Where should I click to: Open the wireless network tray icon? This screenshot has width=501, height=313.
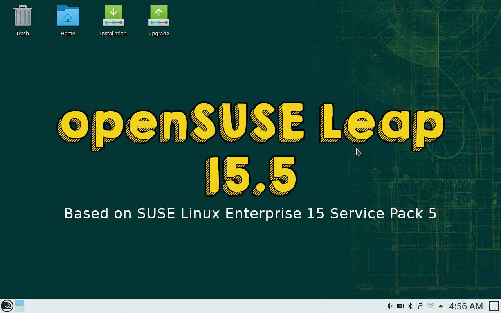click(x=431, y=306)
